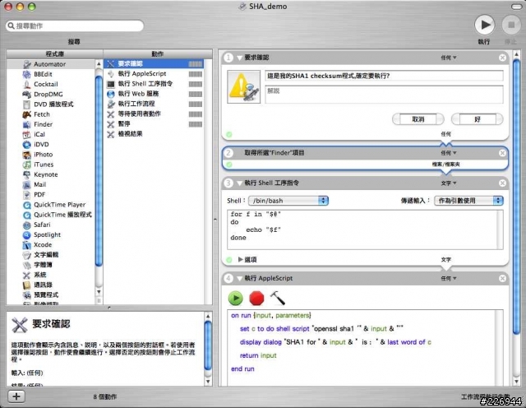Choose iPhoto in the library list
This screenshot has width=526, height=408.
(51, 155)
